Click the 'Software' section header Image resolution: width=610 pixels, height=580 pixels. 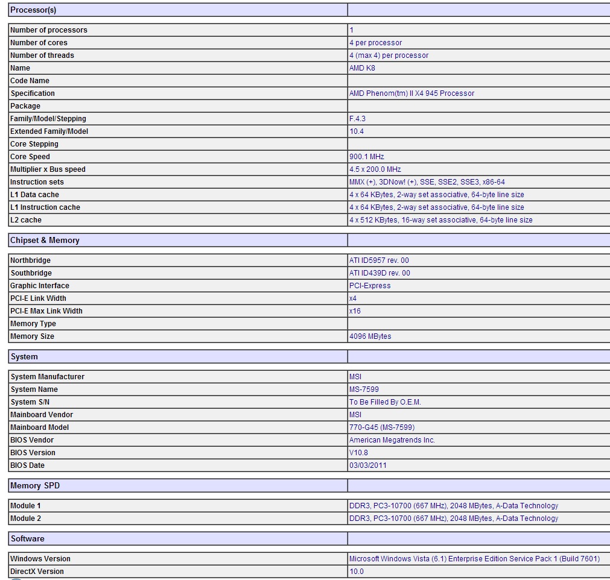27,539
